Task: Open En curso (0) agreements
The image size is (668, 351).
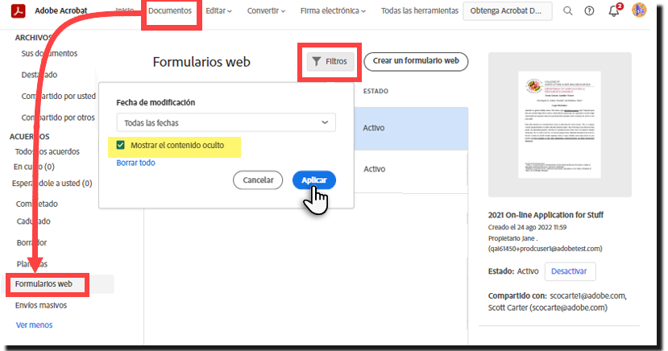Action: [34, 167]
